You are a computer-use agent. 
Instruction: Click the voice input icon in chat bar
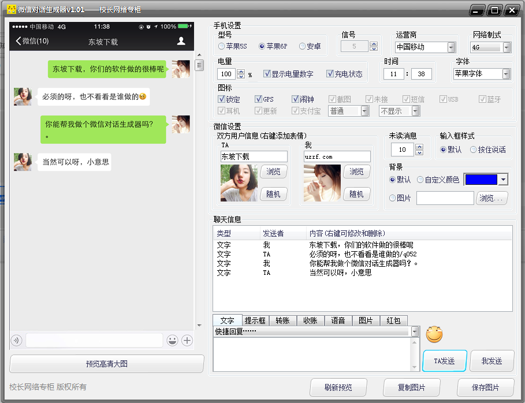click(x=16, y=341)
